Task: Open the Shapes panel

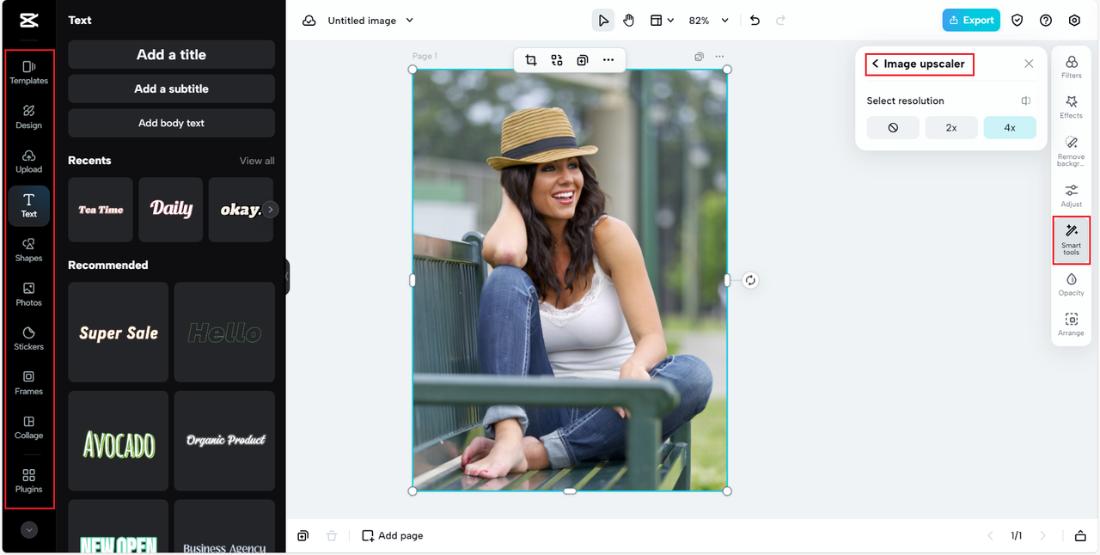Action: [x=28, y=250]
